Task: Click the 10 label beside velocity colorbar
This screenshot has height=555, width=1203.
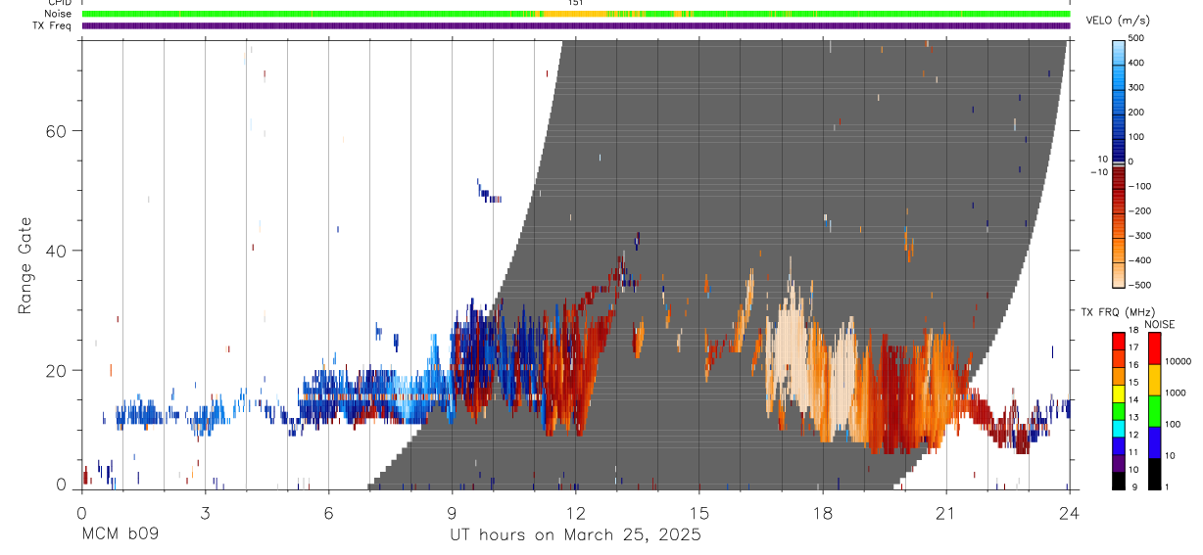Action: [1101, 159]
